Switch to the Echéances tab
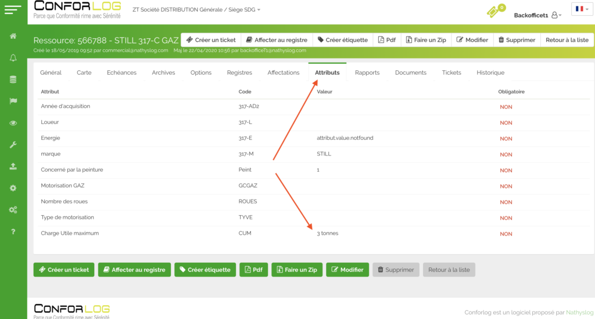This screenshot has width=595, height=319. pos(121,72)
